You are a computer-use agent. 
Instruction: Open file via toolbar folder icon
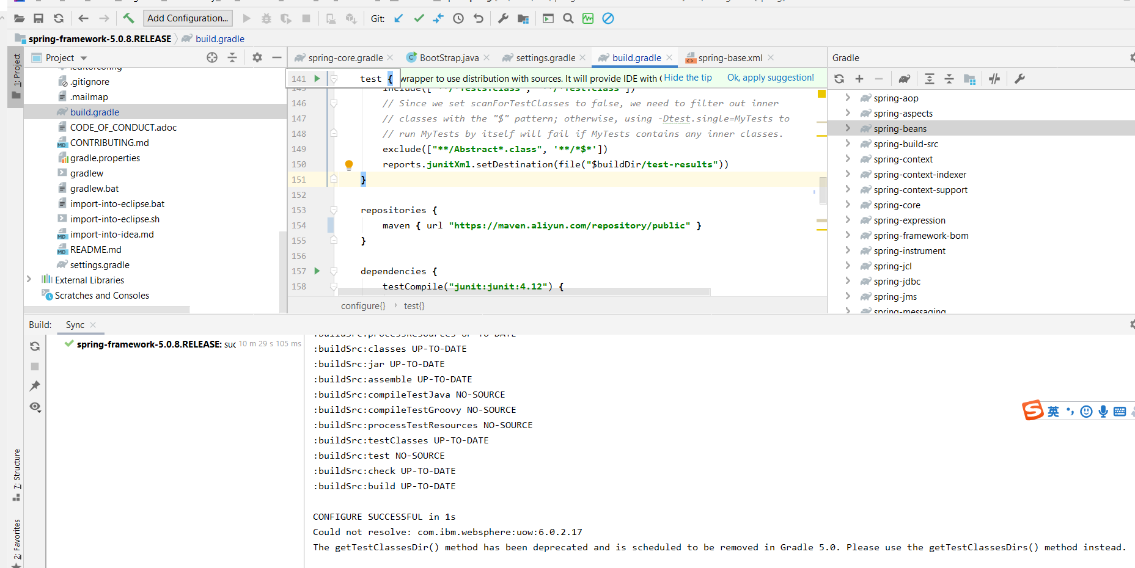click(x=20, y=18)
